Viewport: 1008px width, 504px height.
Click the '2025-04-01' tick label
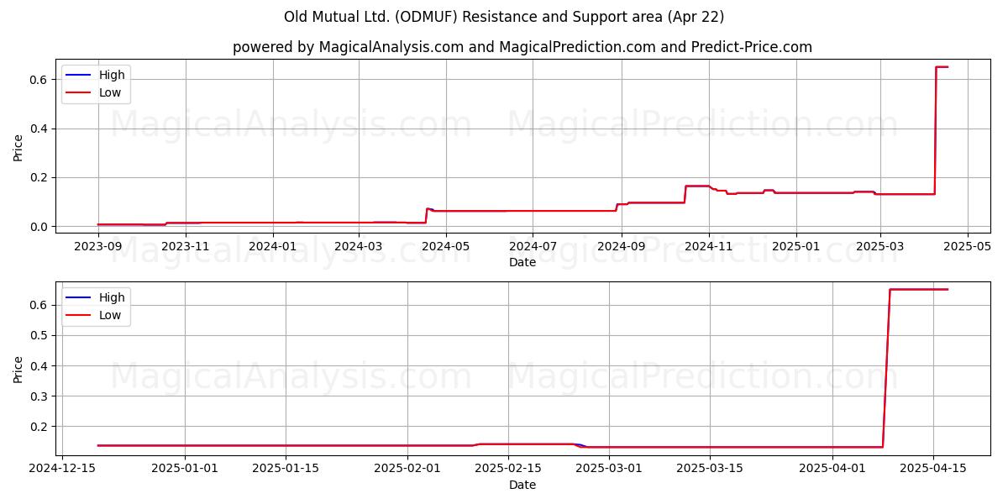click(x=832, y=469)
